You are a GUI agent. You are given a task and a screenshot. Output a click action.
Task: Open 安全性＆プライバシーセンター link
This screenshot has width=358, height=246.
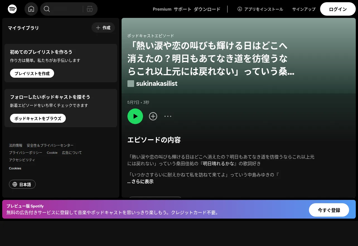pyautogui.click(x=50, y=145)
